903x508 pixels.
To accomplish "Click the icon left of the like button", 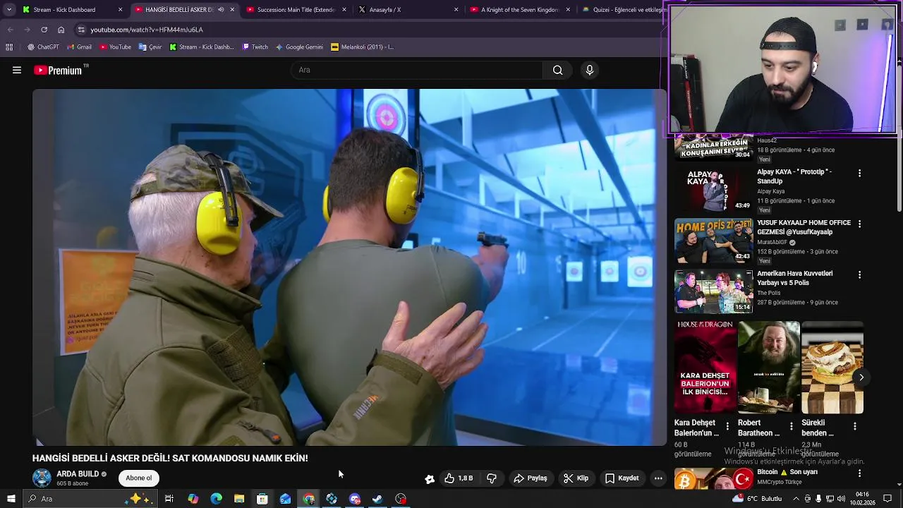I will click(430, 479).
